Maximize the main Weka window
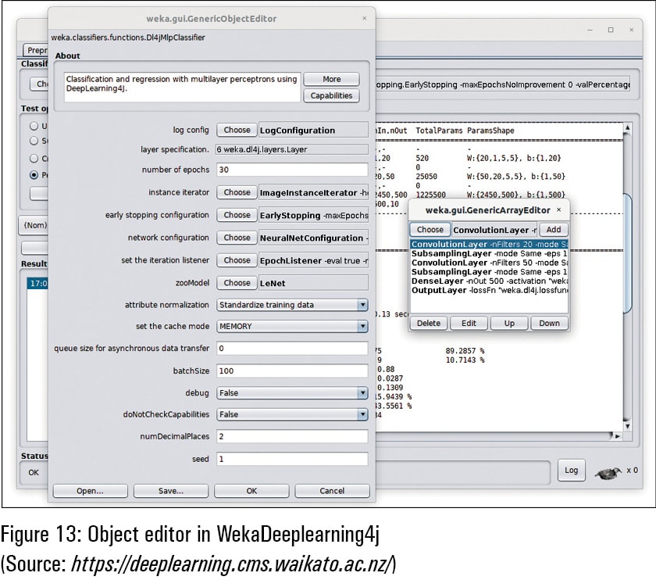 pyautogui.click(x=611, y=30)
